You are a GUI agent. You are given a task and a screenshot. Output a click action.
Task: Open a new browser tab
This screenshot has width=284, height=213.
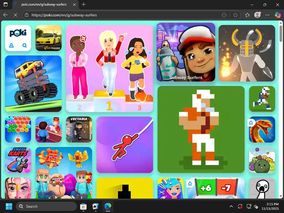coord(83,4)
